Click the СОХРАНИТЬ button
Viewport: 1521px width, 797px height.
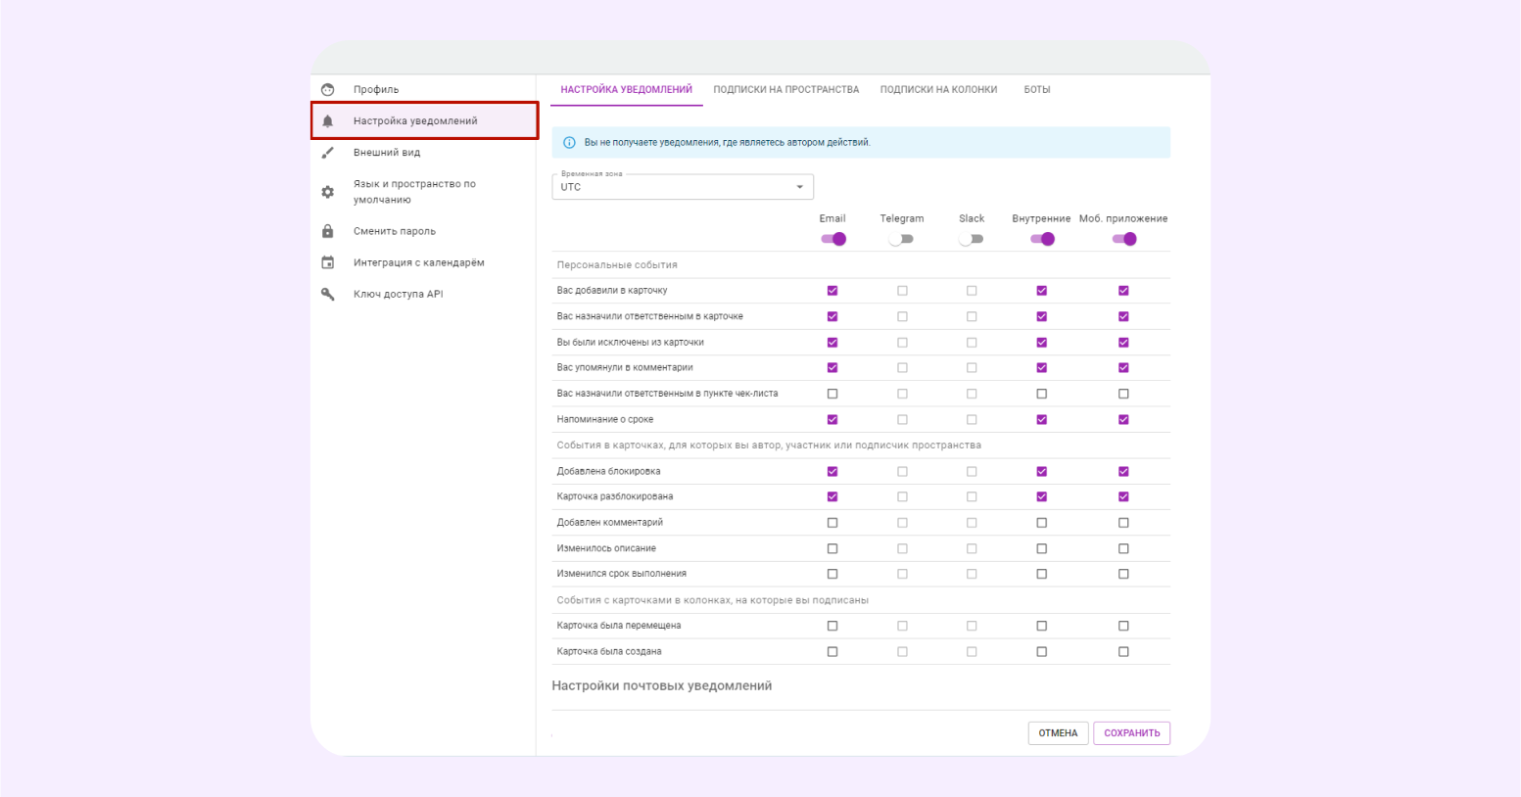pos(1132,733)
